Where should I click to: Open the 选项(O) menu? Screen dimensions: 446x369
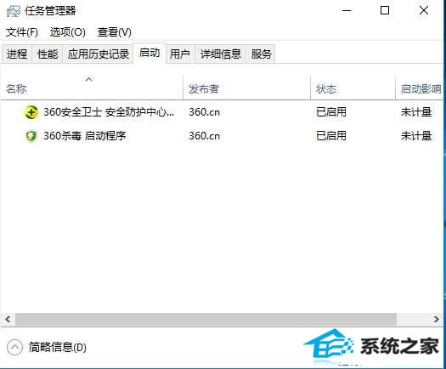tap(68, 32)
